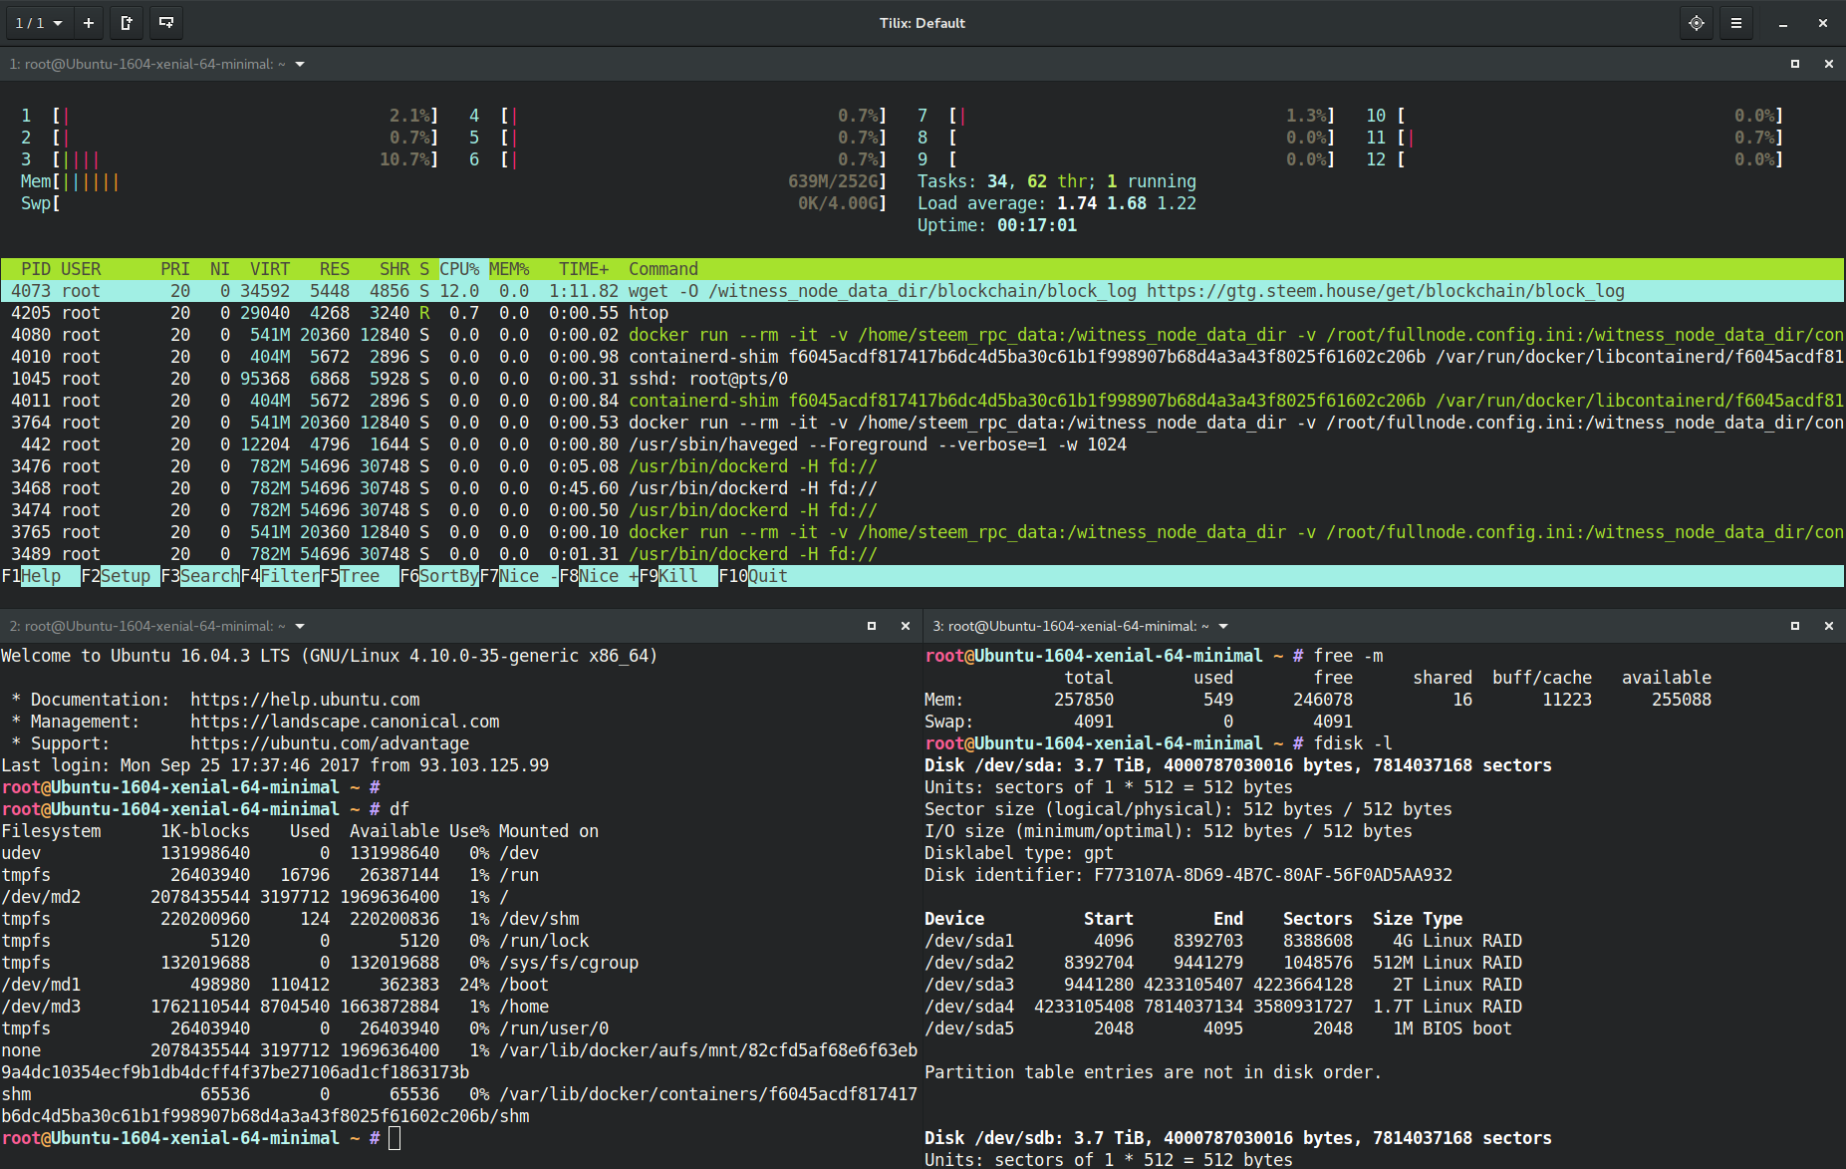
Task: Close terminal 2 pane
Action: click(906, 626)
